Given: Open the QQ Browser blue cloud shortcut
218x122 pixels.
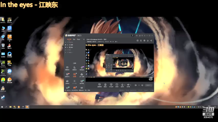Looking at the screenshot, I should (x=10, y=55).
